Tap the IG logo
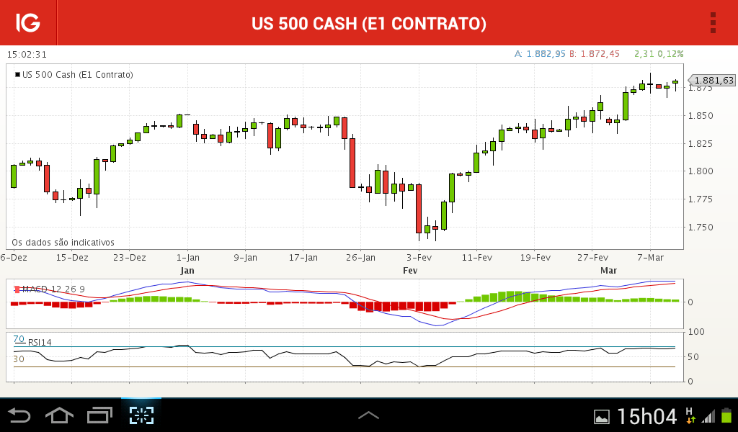 click(x=28, y=22)
